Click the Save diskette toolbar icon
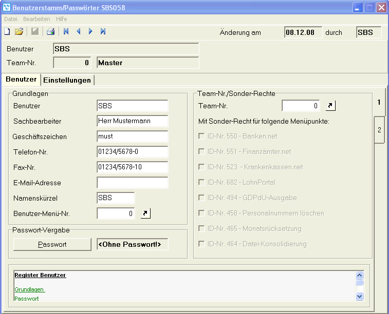This screenshot has height=314, width=389. (x=35, y=32)
